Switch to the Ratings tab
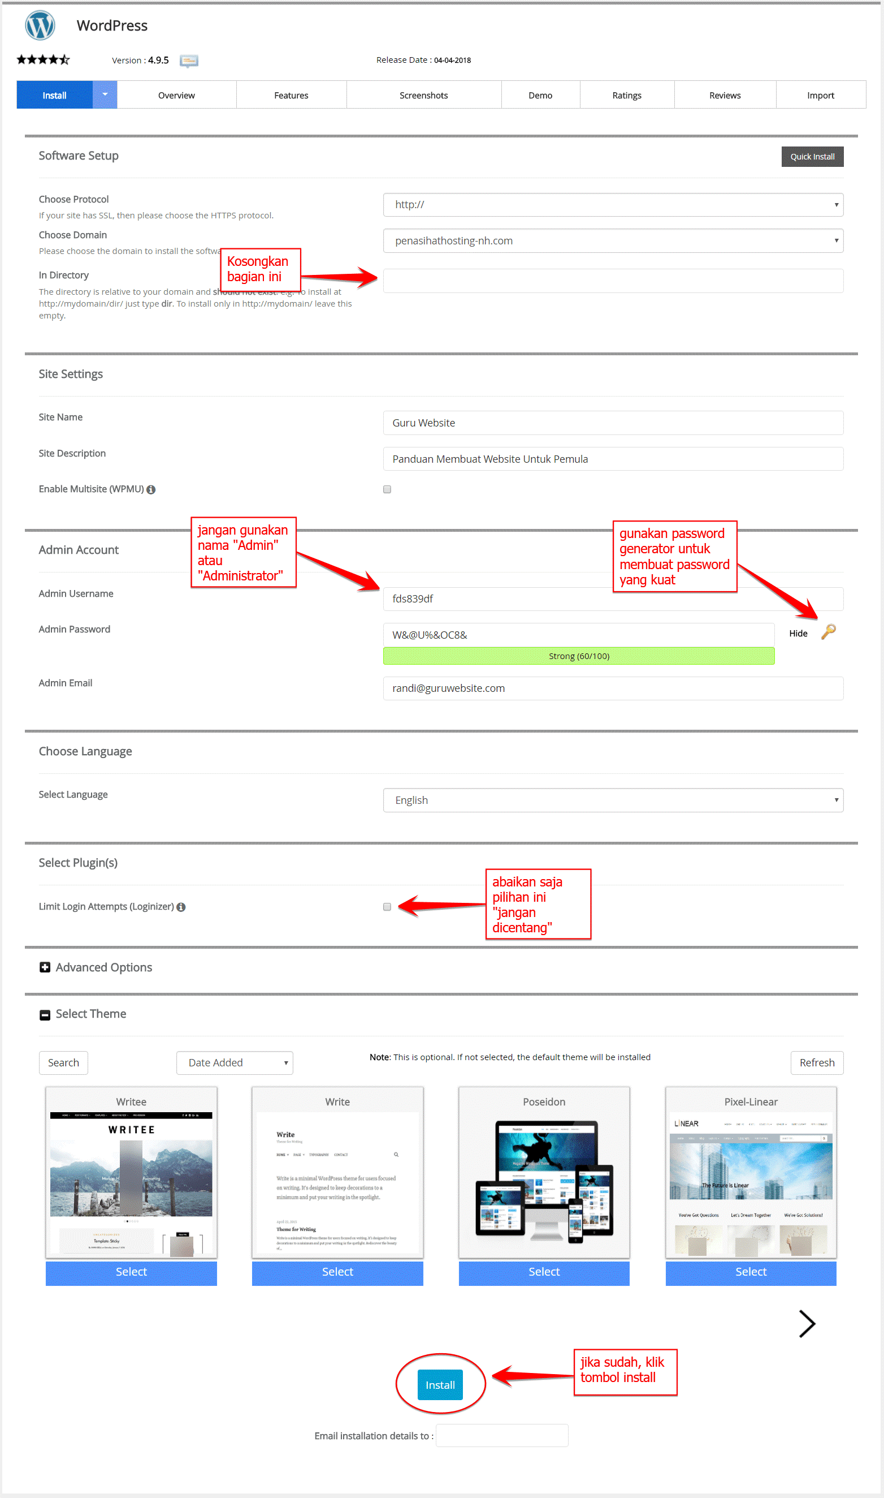This screenshot has width=884, height=1498. click(x=627, y=95)
